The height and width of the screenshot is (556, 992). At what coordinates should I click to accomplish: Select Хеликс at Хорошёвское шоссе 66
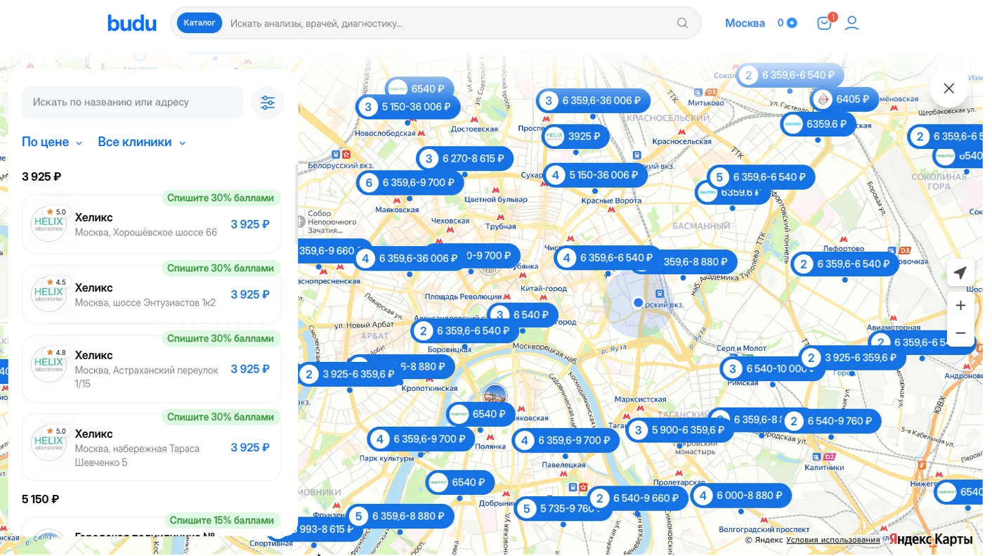152,224
